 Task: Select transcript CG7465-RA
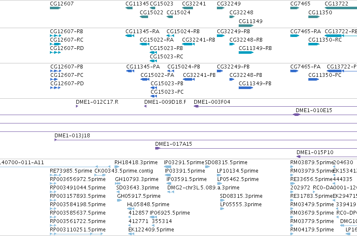[294, 36]
